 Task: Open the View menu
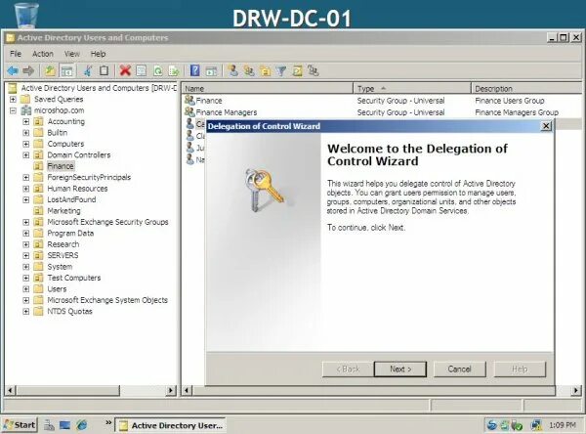(x=71, y=54)
